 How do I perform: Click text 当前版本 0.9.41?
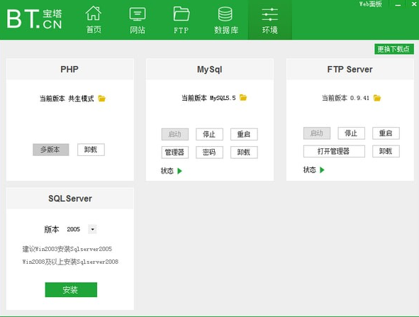(345, 98)
